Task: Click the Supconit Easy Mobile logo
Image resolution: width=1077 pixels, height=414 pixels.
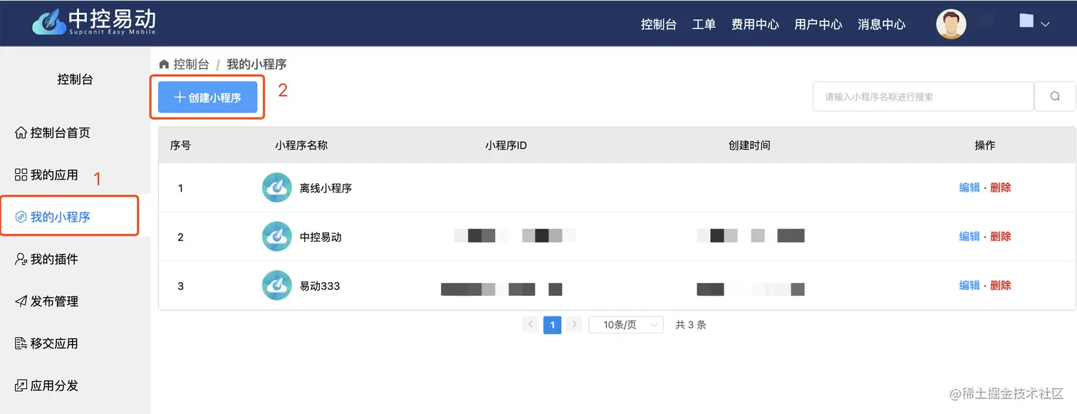Action: click(x=94, y=22)
